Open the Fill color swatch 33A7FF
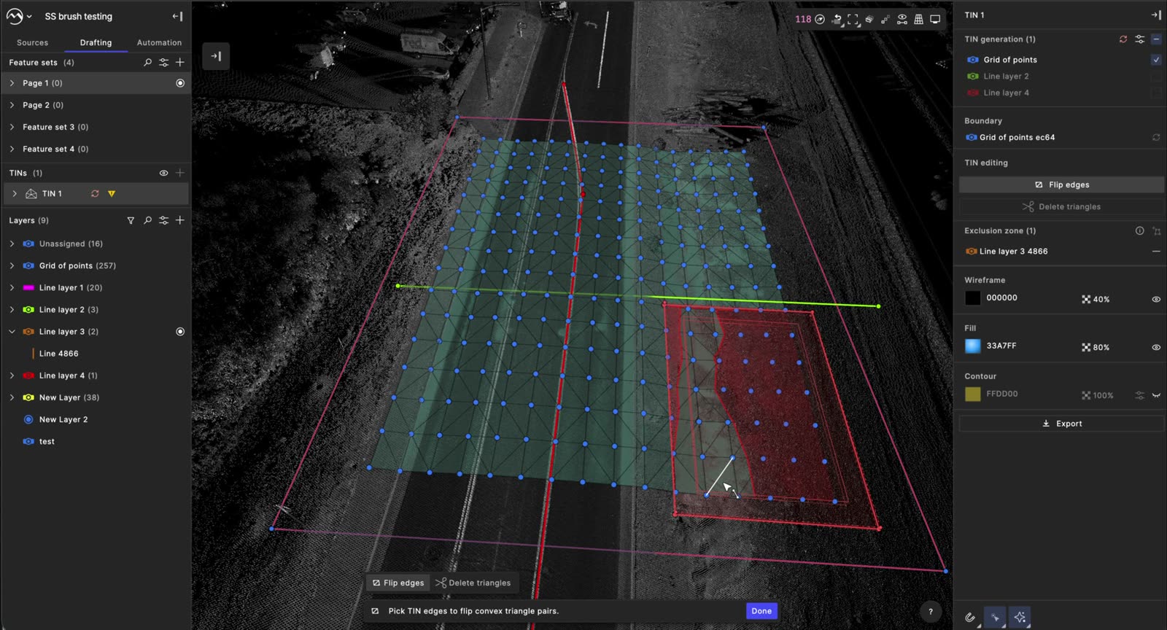The image size is (1167, 630). (973, 346)
